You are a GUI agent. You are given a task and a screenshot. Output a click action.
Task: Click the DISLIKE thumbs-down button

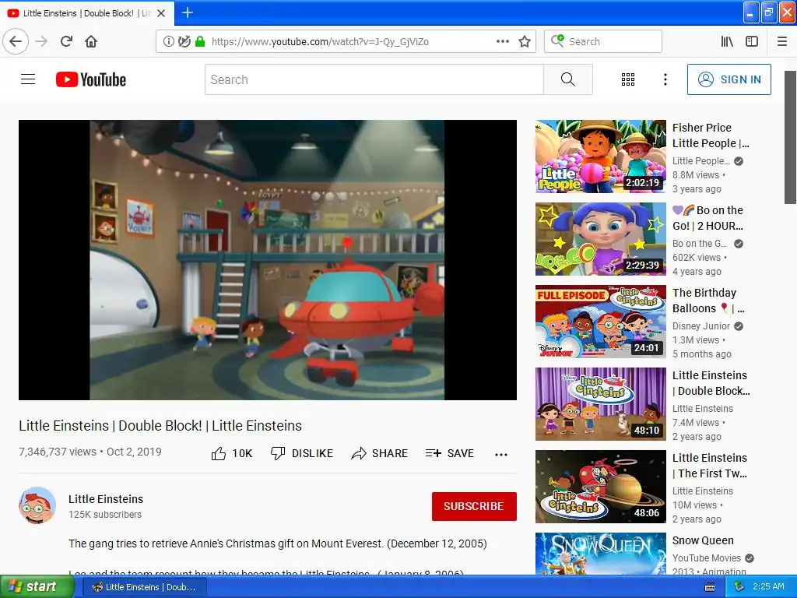point(302,453)
